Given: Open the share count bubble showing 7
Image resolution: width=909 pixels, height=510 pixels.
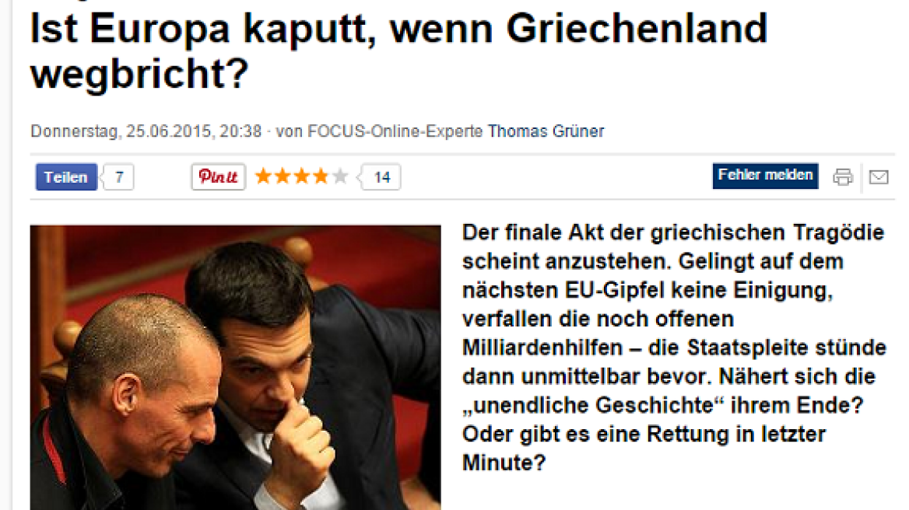Looking at the screenshot, I should coord(118,177).
